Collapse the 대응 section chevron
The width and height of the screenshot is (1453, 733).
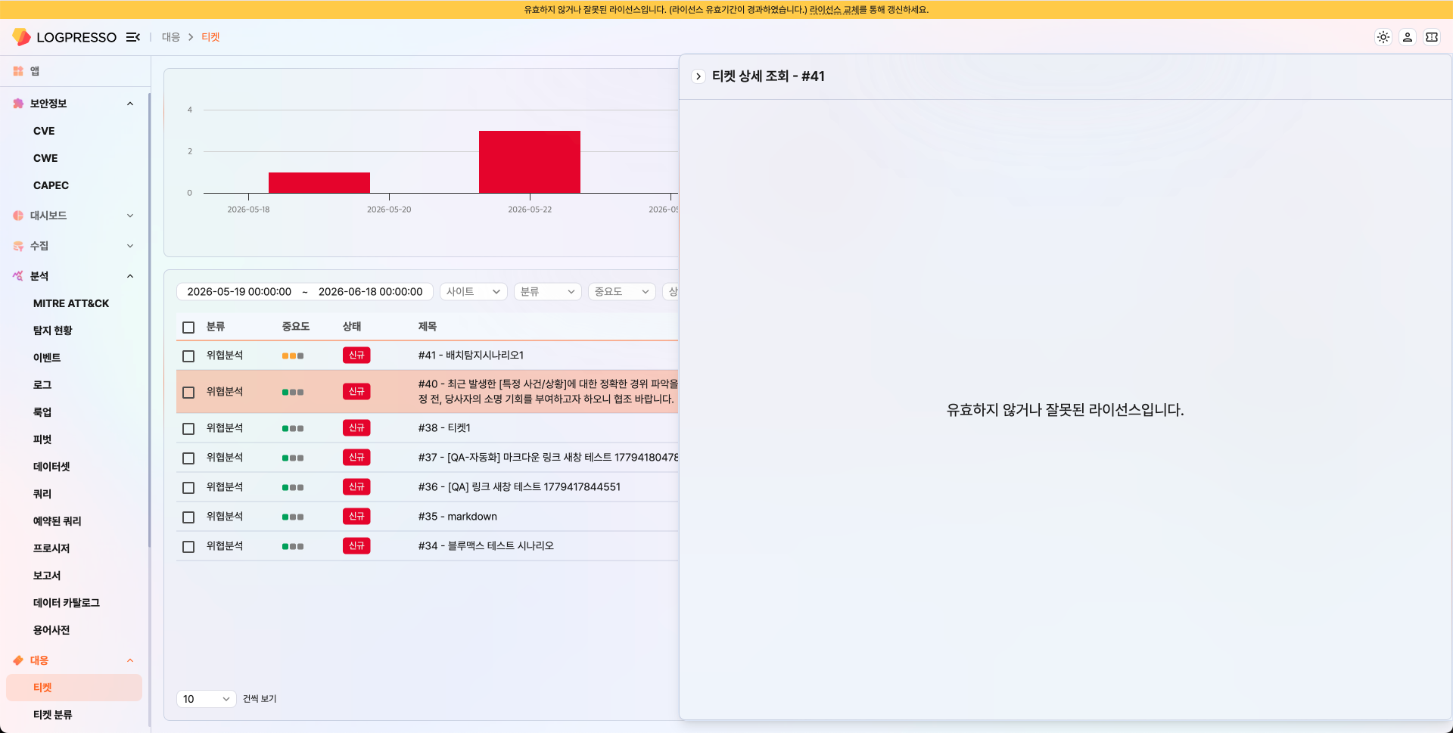(x=130, y=660)
